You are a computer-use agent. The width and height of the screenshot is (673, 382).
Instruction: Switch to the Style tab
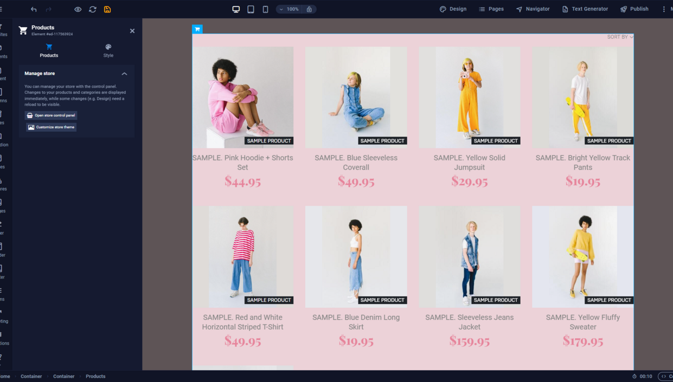coord(108,50)
